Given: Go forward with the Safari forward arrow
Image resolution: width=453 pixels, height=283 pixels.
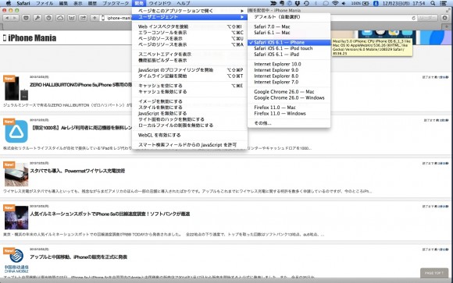Looking at the screenshot, I should point(14,18).
